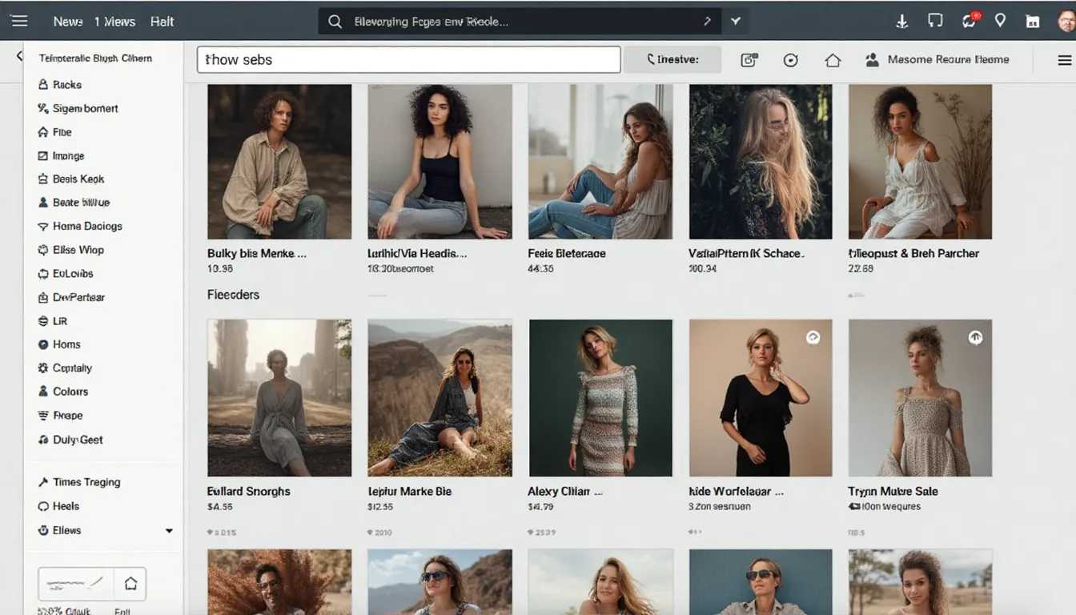Select Times Treging in the sidebar

(79, 482)
